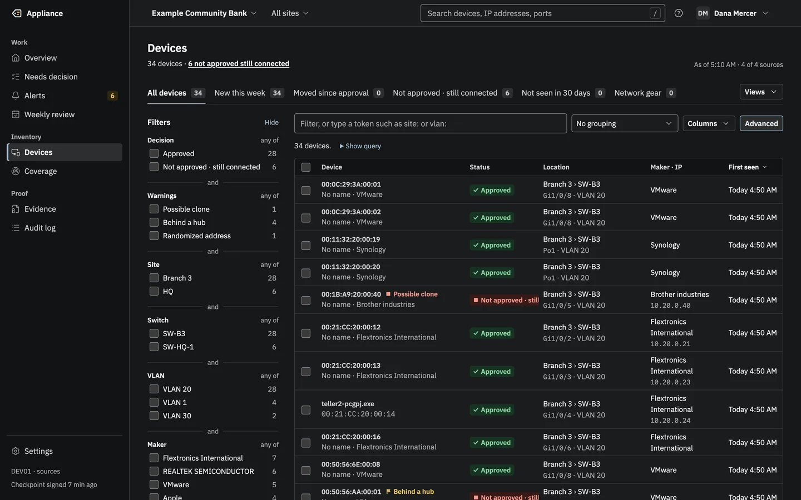Viewport: 801px width, 500px height.
Task: Click the Audit log list icon
Action: tap(16, 228)
